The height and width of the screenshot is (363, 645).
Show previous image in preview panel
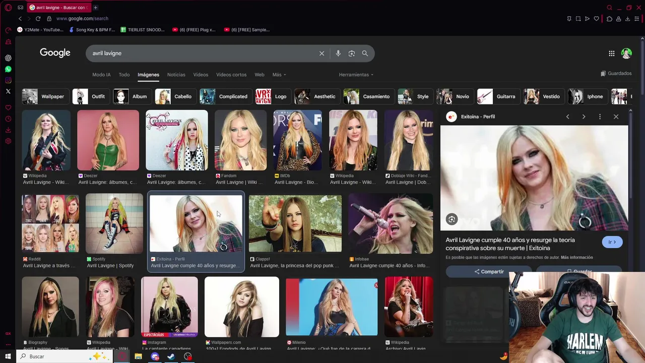567,116
